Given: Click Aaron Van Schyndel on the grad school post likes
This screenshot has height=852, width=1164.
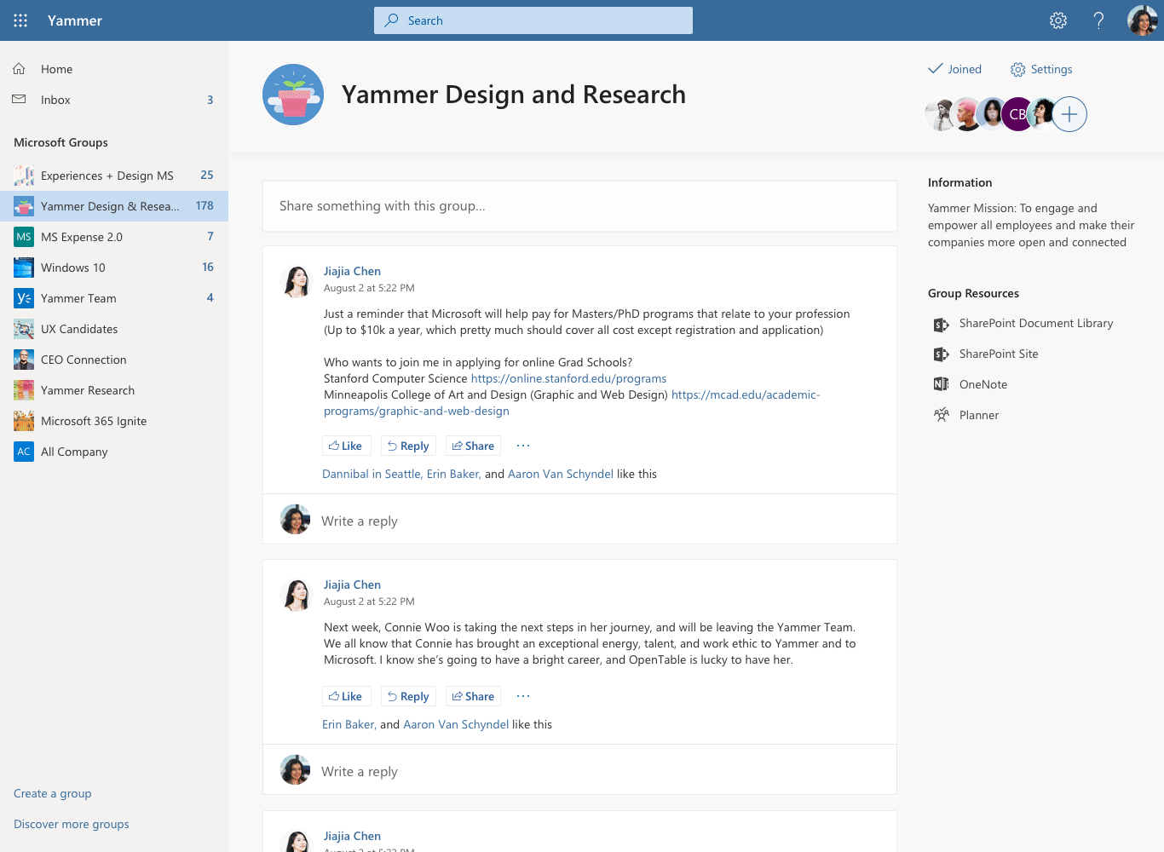Looking at the screenshot, I should coord(561,474).
